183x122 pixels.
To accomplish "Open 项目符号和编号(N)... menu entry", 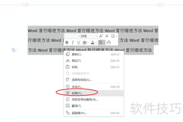I will 94,99.
